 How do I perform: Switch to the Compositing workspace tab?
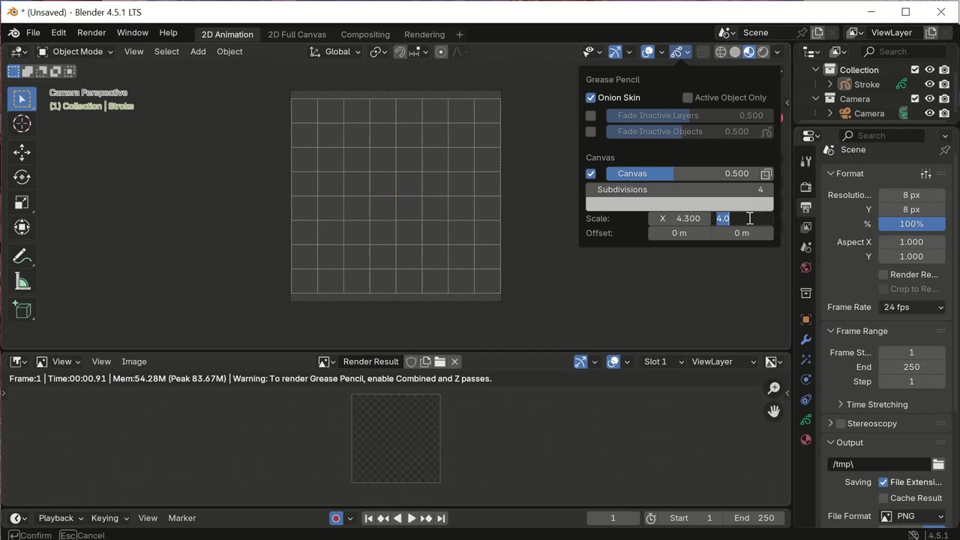365,34
